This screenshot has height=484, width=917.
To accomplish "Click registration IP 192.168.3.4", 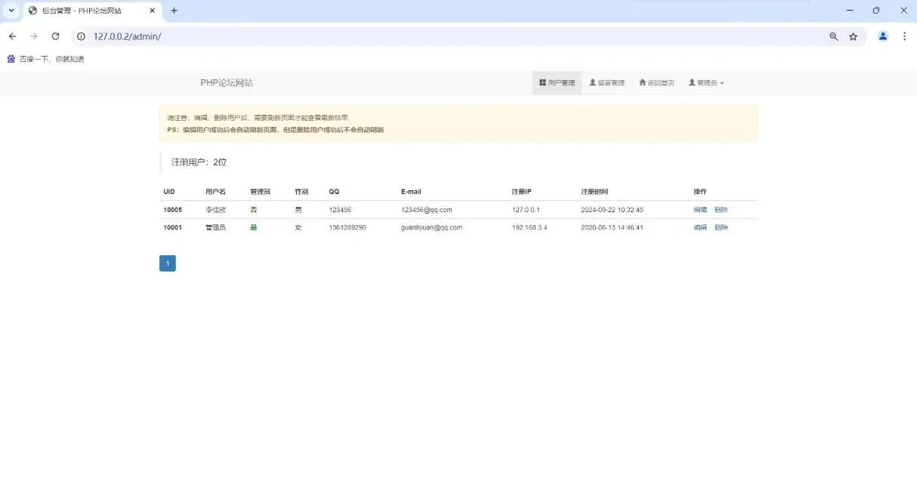I will tap(530, 227).
